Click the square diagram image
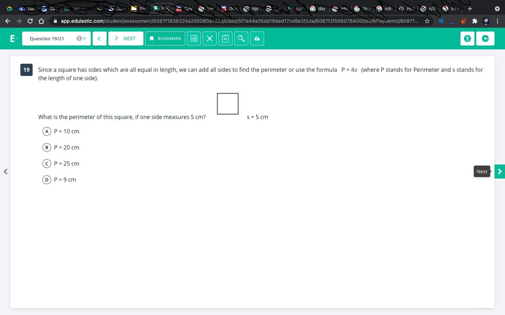Viewport: 505px width, 315px height. pos(228,104)
